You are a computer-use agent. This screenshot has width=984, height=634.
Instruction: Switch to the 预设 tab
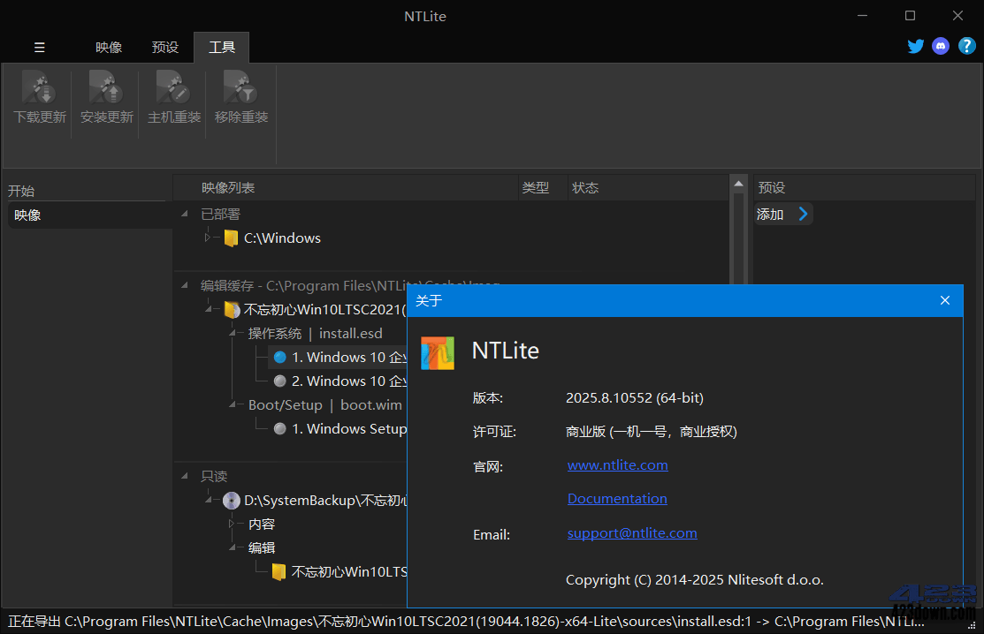pos(164,46)
